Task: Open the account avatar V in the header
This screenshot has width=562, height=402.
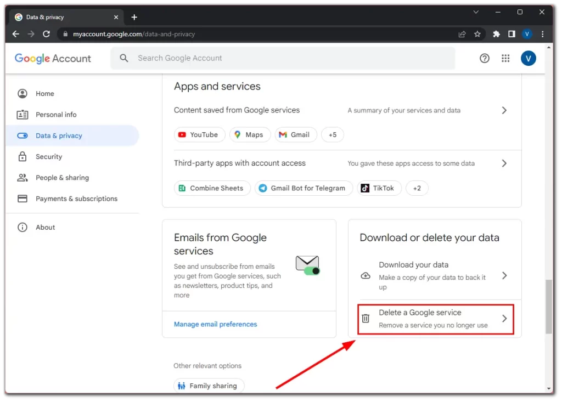Action: click(528, 58)
